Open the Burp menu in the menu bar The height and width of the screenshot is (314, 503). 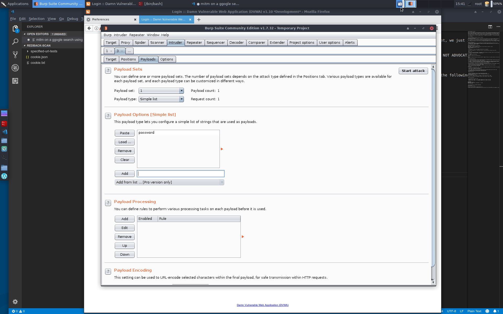click(x=107, y=35)
